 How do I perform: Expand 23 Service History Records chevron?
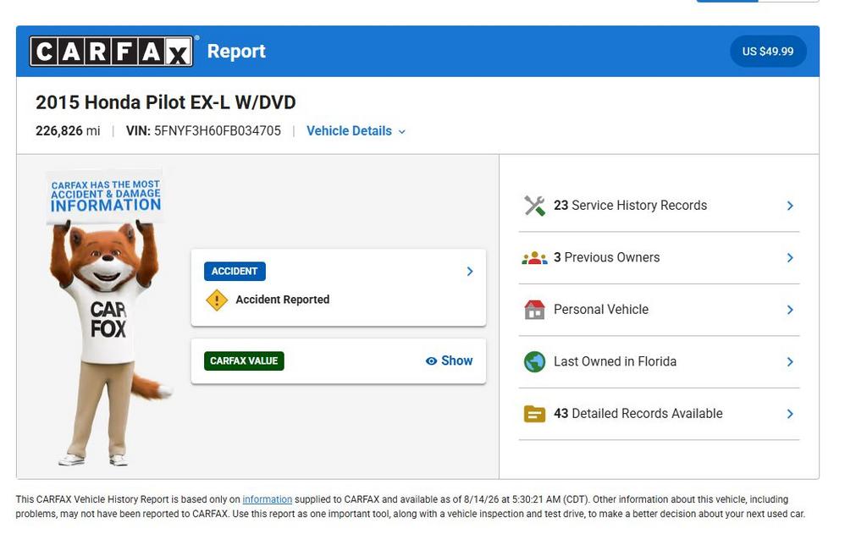pos(790,206)
